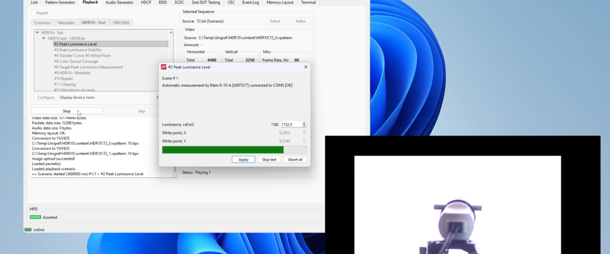Viewport: 610px width, 254px height.
Task: Click the Luminance value stepper arrows
Action: point(304,124)
